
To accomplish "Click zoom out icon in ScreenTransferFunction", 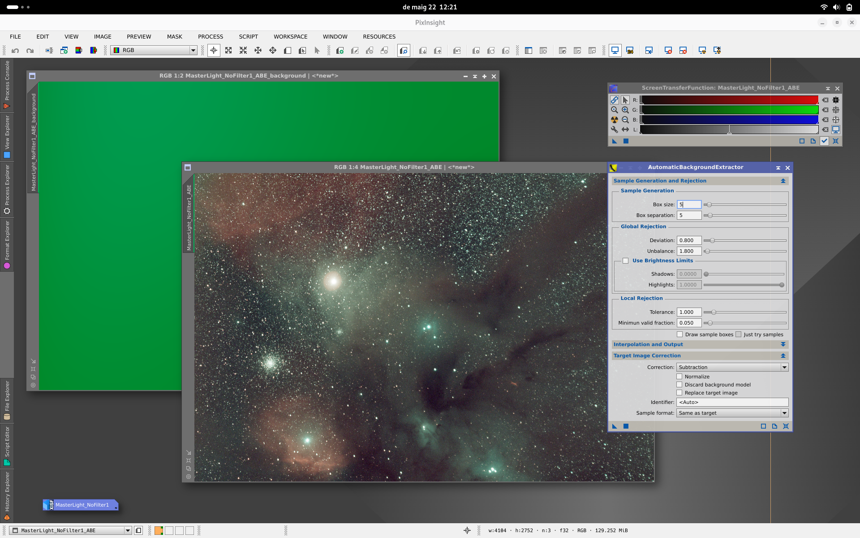I will 625,120.
